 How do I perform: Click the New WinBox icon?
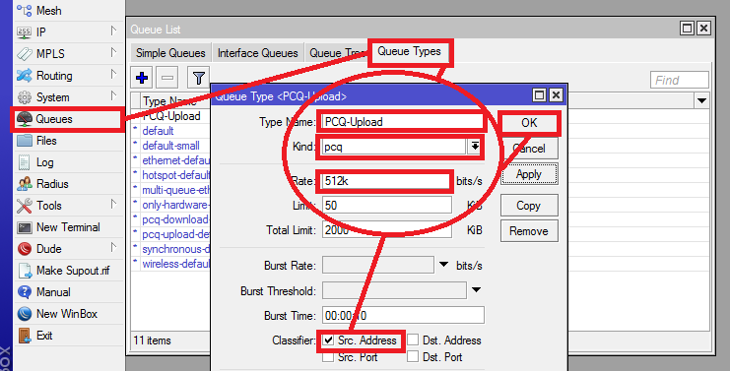coord(25,314)
